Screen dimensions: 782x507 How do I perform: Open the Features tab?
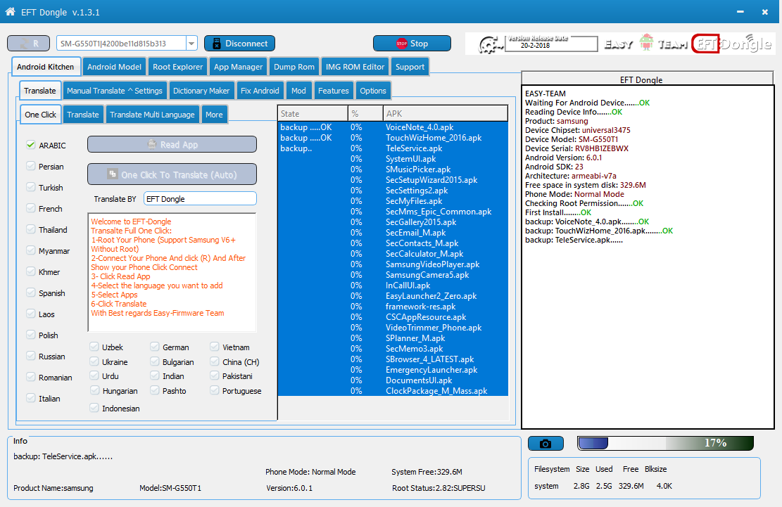pyautogui.click(x=333, y=91)
